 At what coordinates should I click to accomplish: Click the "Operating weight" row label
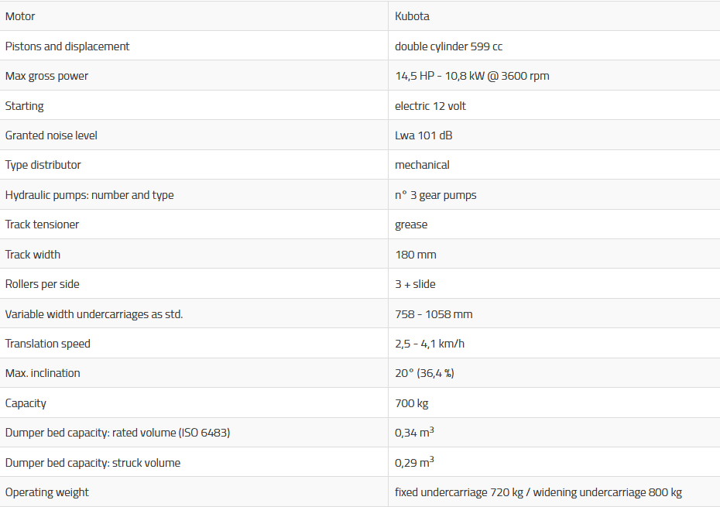47,492
